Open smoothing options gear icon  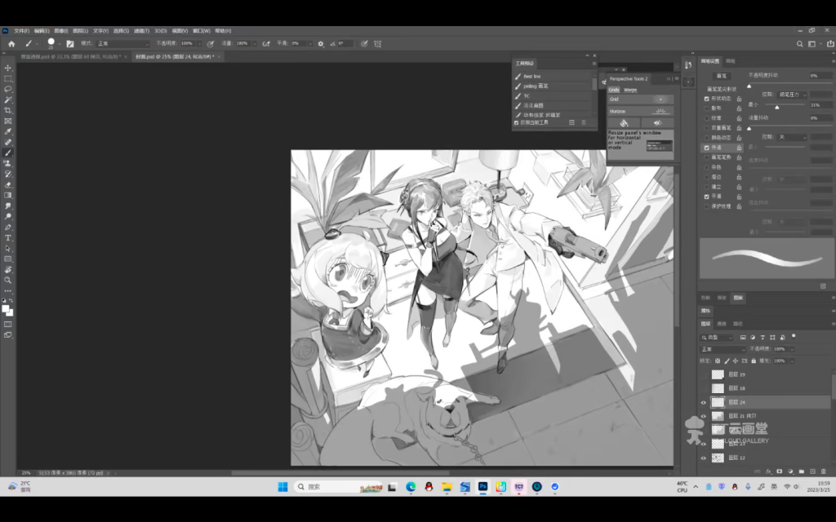tap(321, 43)
